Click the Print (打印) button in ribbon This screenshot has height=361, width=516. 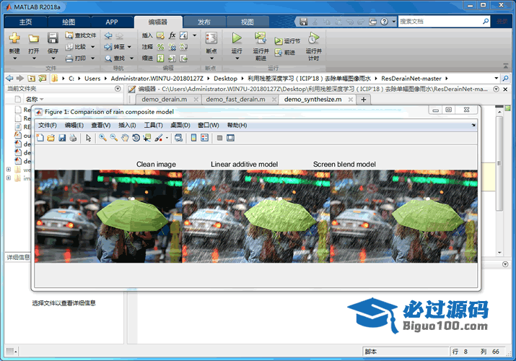click(x=76, y=58)
